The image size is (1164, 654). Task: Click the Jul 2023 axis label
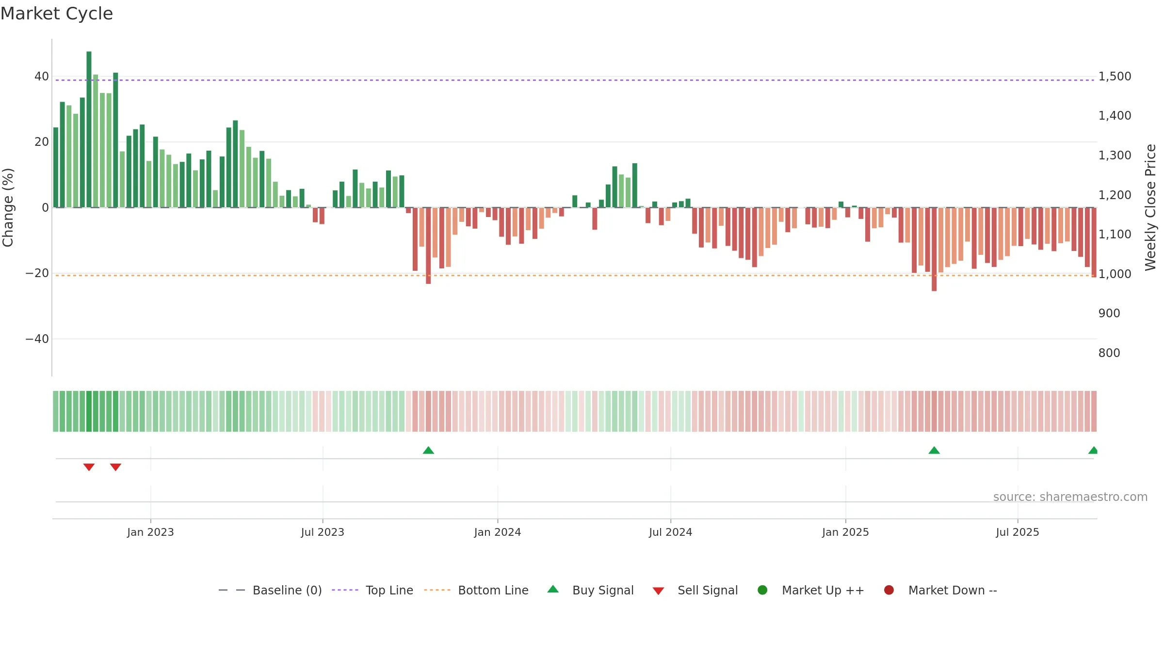[x=323, y=532]
